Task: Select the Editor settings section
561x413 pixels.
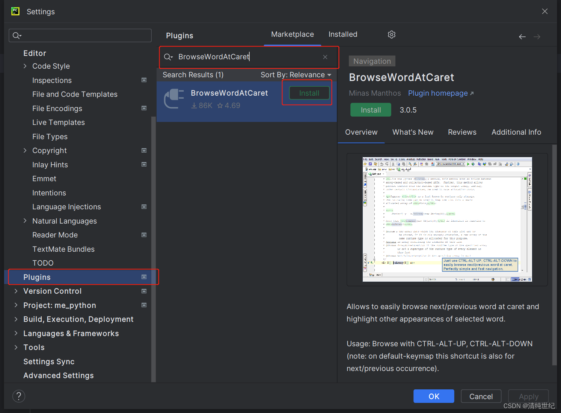Action: (35, 53)
